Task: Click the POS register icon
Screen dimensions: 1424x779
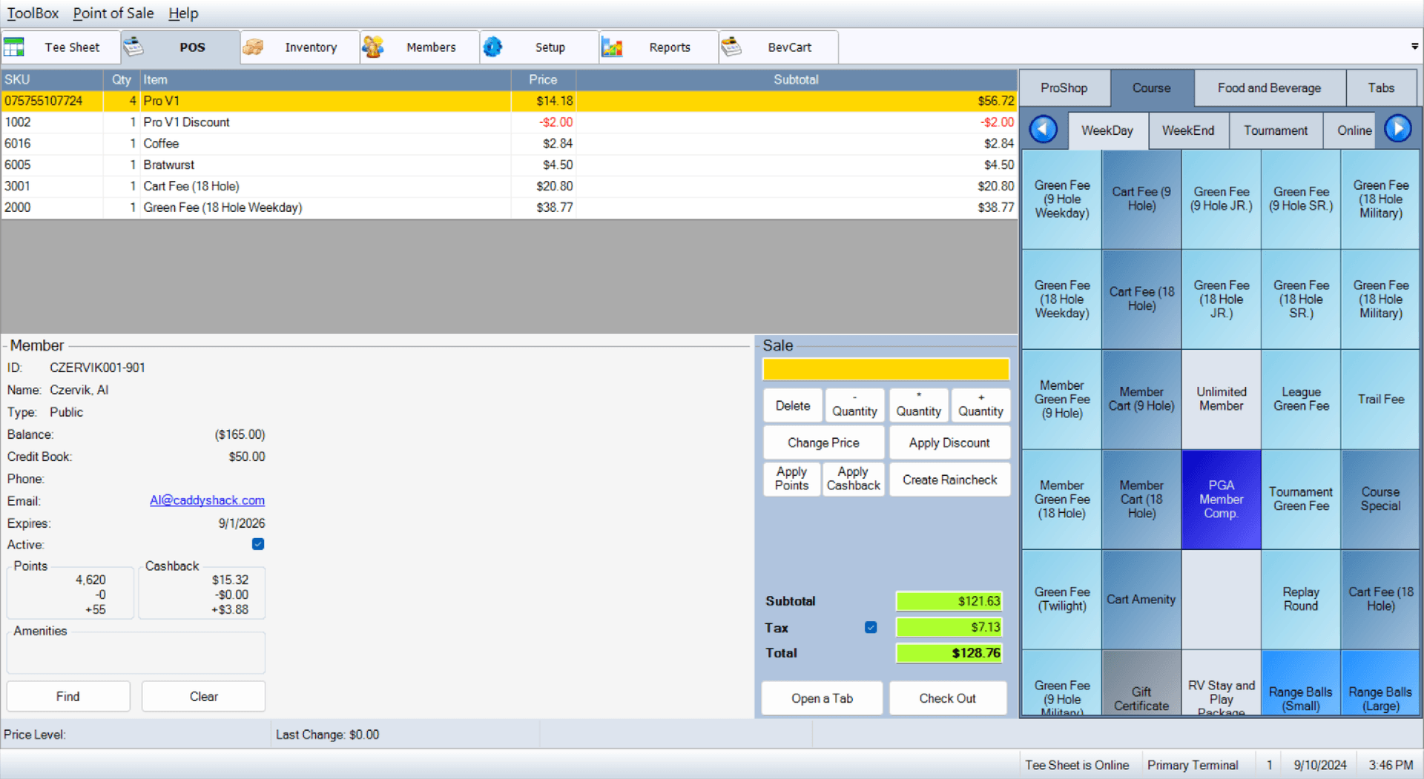Action: pyautogui.click(x=133, y=47)
